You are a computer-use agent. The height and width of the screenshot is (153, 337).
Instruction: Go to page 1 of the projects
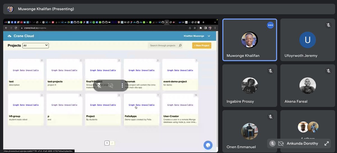(107, 143)
